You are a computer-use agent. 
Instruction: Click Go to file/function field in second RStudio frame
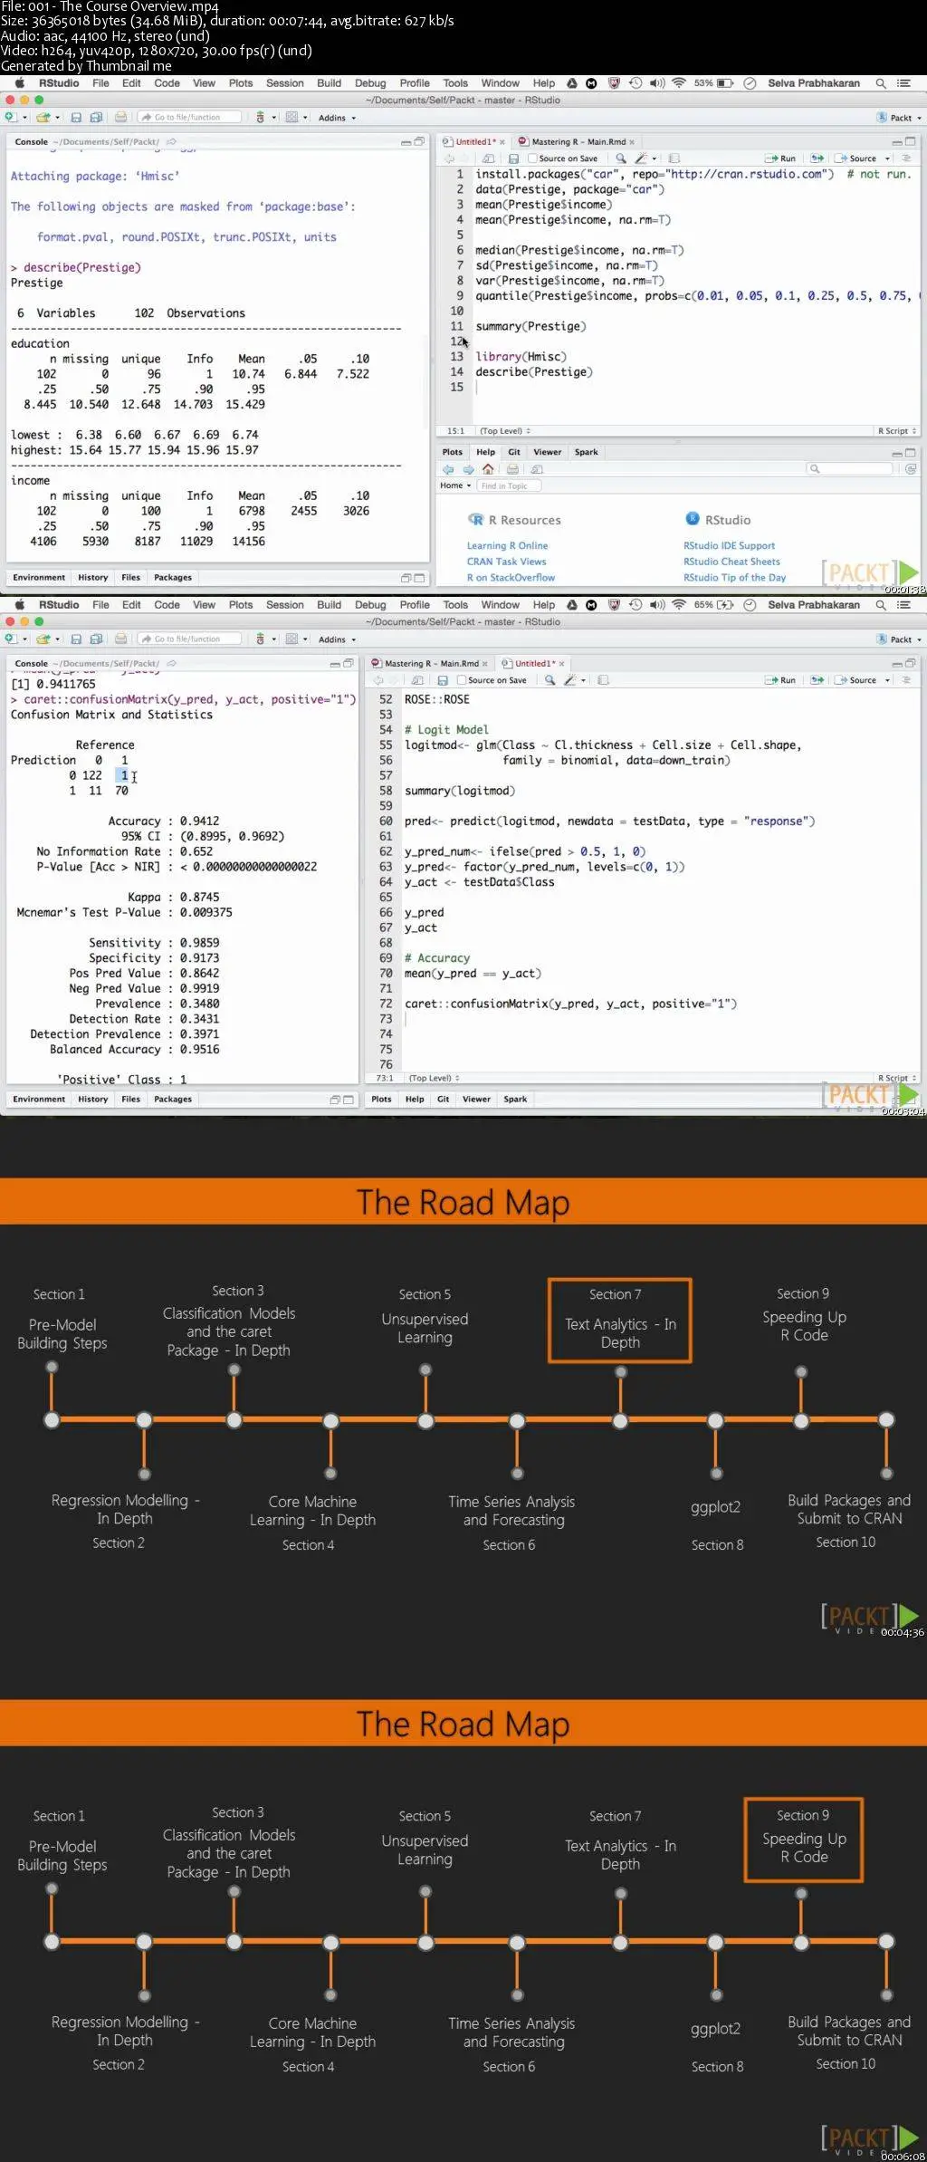190,639
